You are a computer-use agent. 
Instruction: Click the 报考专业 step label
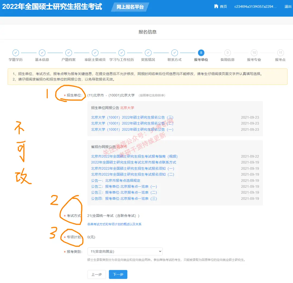point(254,60)
